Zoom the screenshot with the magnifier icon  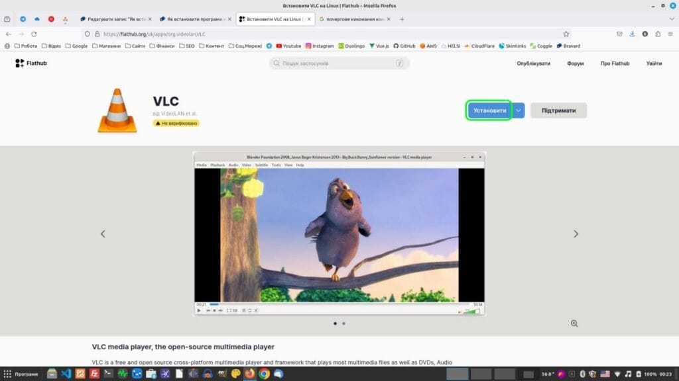pyautogui.click(x=574, y=323)
